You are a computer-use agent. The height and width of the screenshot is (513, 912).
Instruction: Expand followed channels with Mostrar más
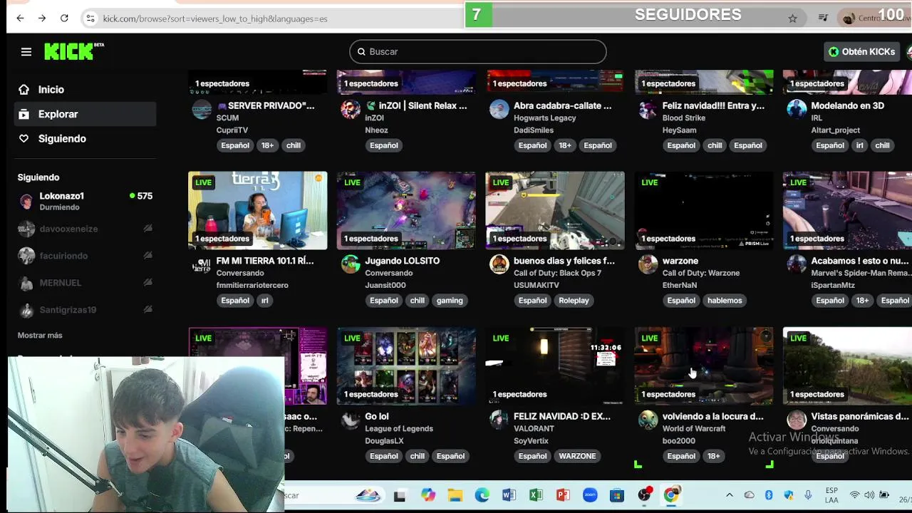[x=40, y=335]
